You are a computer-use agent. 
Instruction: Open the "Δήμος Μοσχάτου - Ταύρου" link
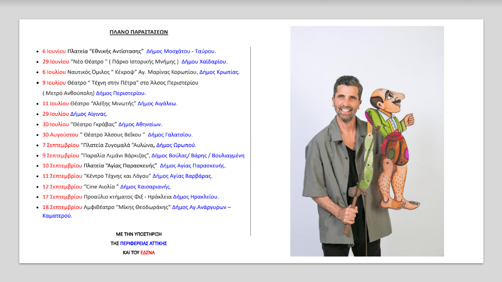[181, 51]
